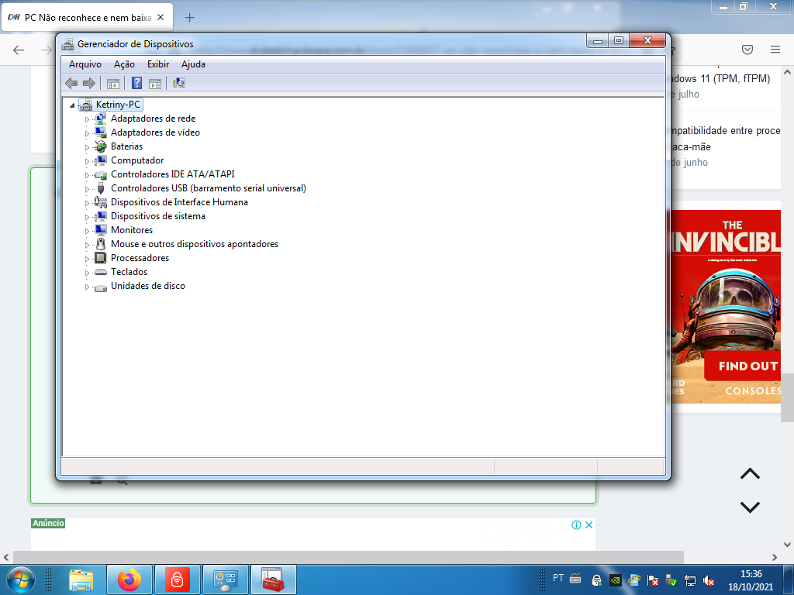Toggle the action pane toolbar icon
The width and height of the screenshot is (794, 595).
click(x=155, y=84)
